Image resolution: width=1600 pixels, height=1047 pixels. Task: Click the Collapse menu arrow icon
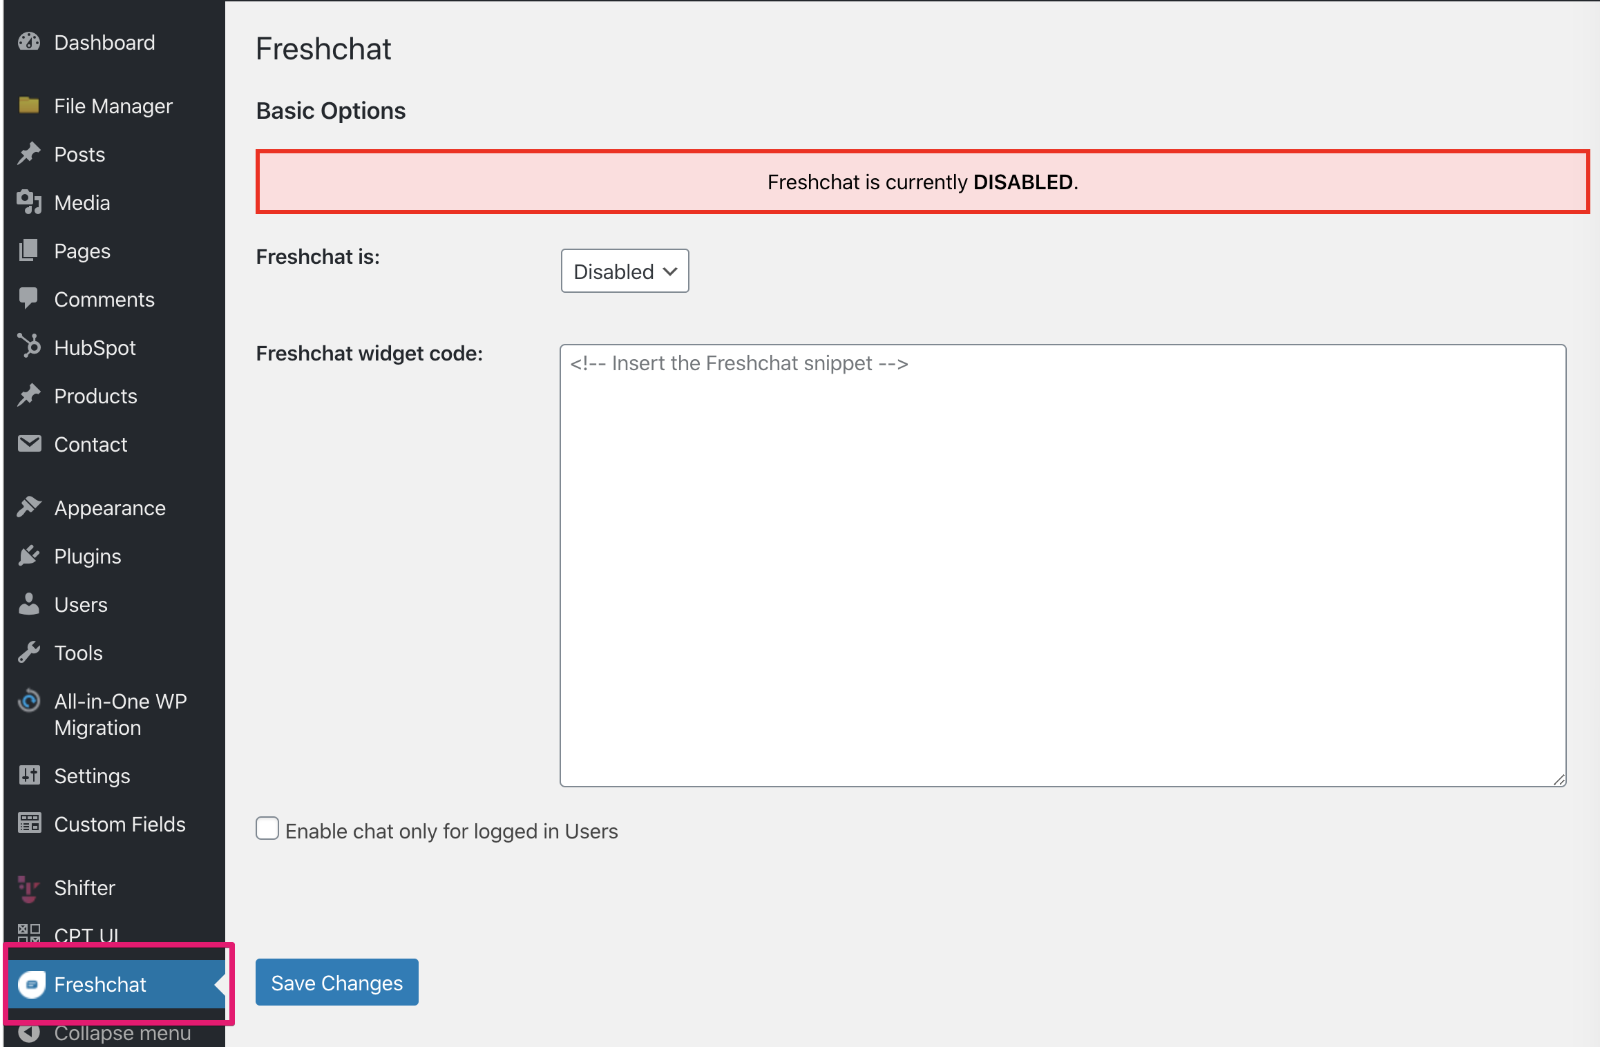(29, 1033)
